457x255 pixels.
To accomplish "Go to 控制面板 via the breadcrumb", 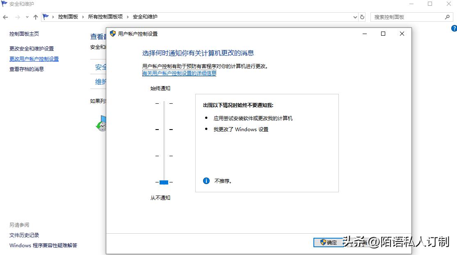I will tap(67, 17).
